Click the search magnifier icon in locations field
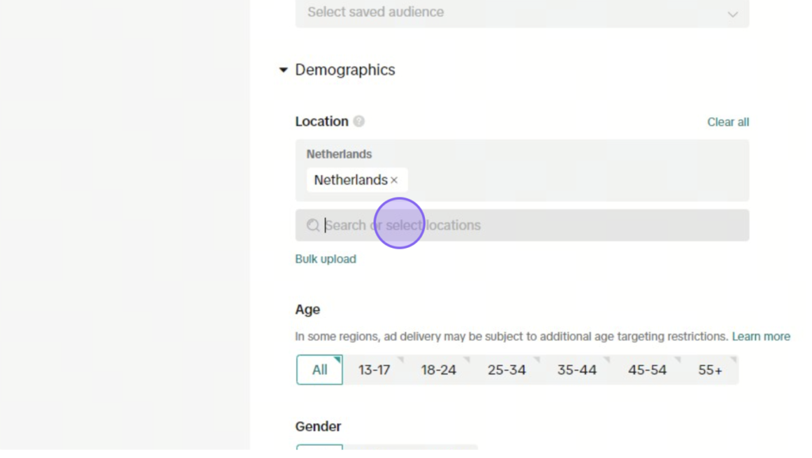 click(x=312, y=225)
